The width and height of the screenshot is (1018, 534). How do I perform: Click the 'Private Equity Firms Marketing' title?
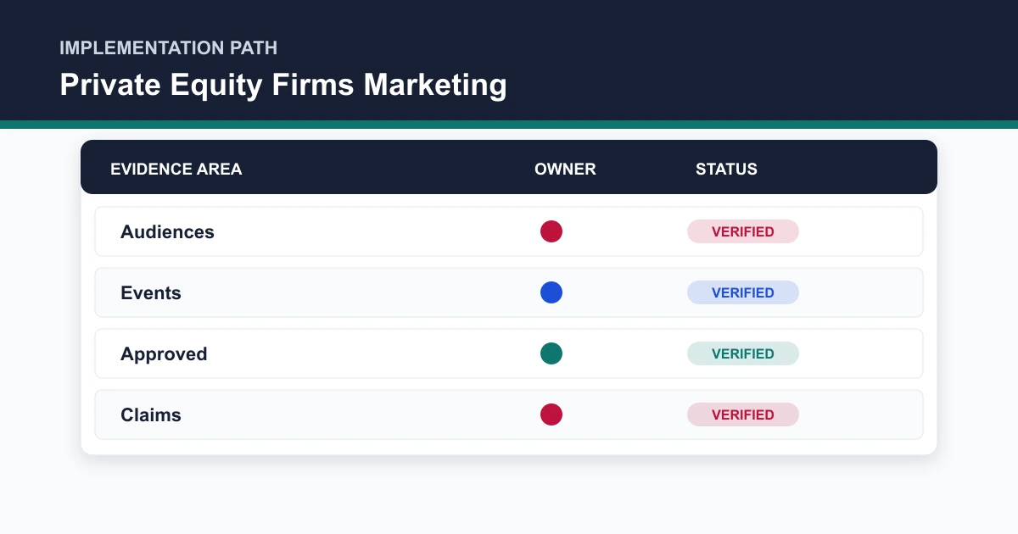pyautogui.click(x=283, y=86)
